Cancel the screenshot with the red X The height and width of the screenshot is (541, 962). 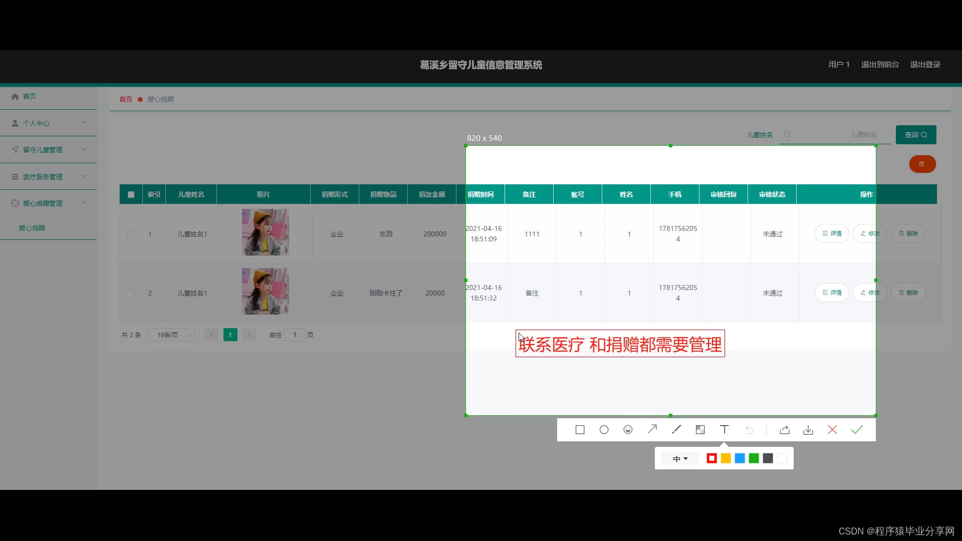(832, 430)
